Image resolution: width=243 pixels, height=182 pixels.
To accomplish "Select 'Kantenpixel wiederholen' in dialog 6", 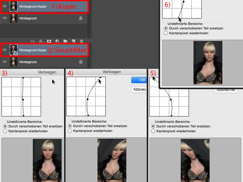I will coord(166,33).
